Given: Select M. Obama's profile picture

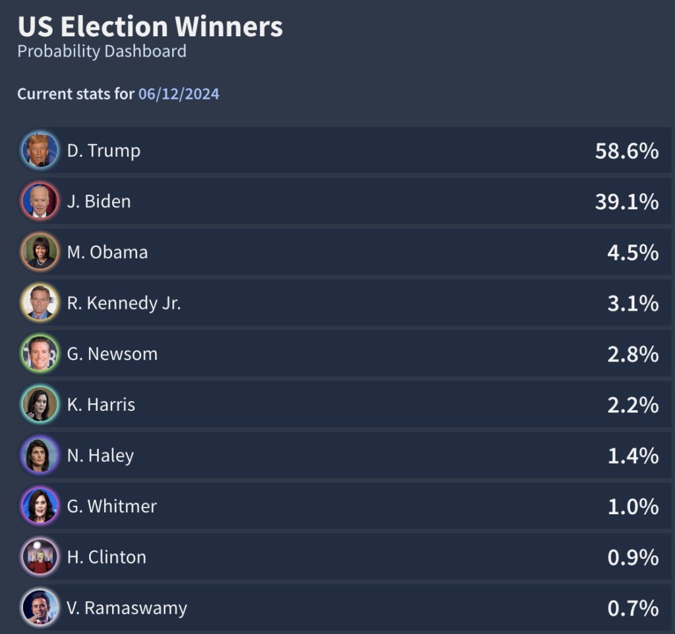Looking at the screenshot, I should (40, 252).
